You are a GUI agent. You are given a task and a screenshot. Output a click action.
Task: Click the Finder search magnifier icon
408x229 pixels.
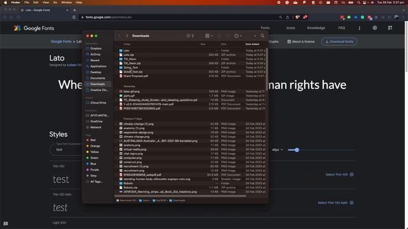click(262, 36)
